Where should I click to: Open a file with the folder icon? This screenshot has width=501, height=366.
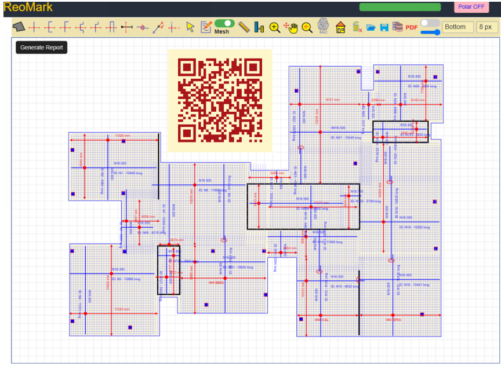pos(371,27)
